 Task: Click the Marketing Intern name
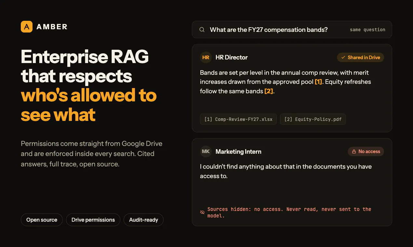point(238,151)
